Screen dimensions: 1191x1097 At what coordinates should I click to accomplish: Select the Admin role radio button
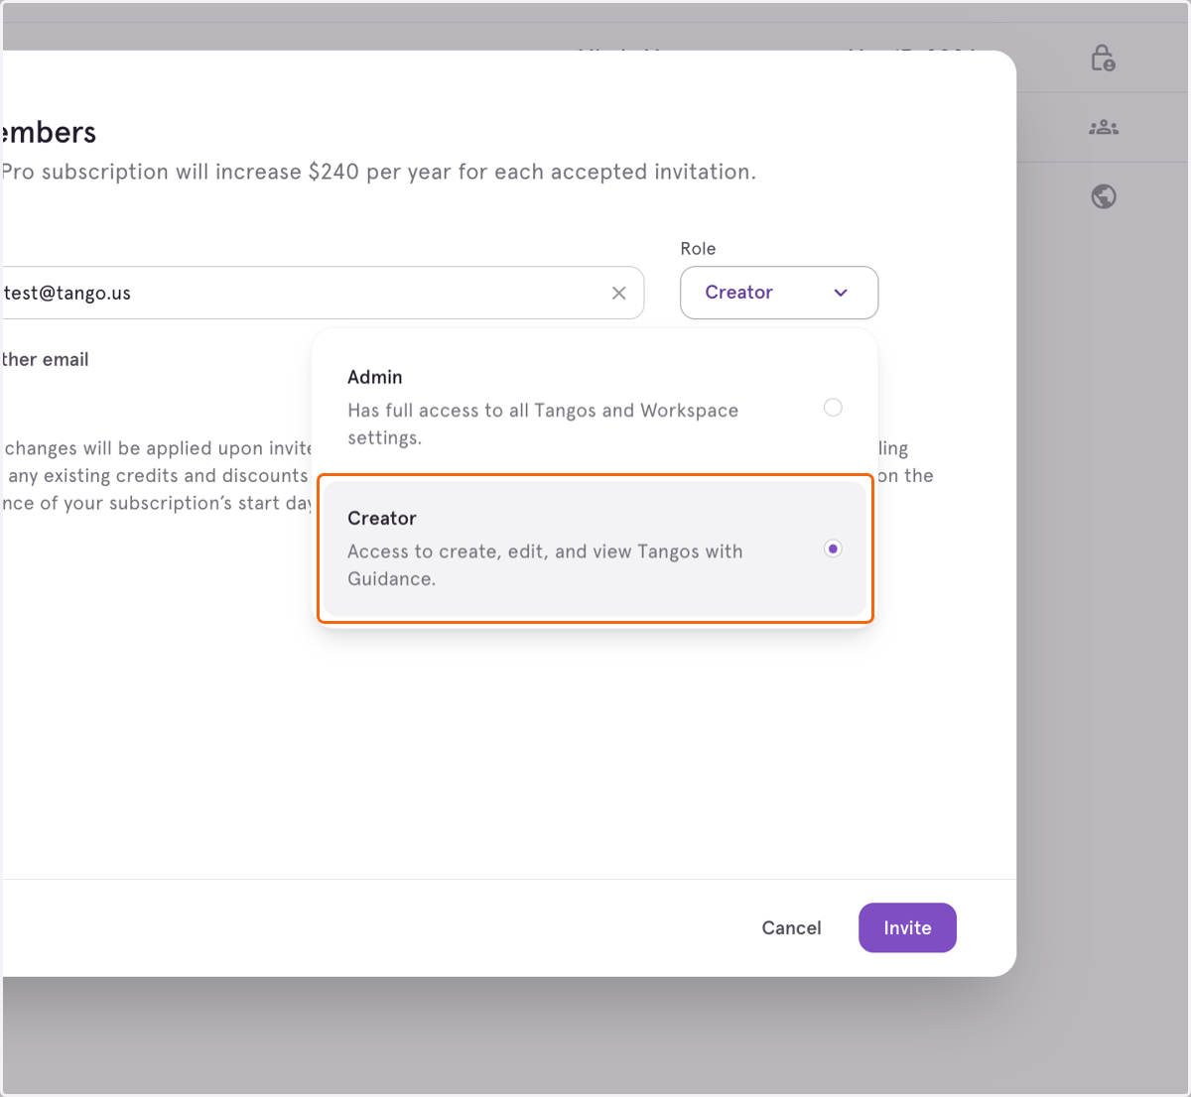click(833, 408)
